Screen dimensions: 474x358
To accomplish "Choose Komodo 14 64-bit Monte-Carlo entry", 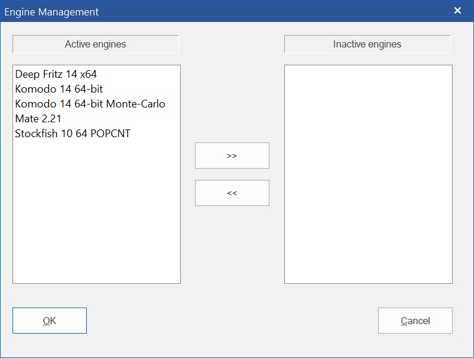I will [90, 104].
